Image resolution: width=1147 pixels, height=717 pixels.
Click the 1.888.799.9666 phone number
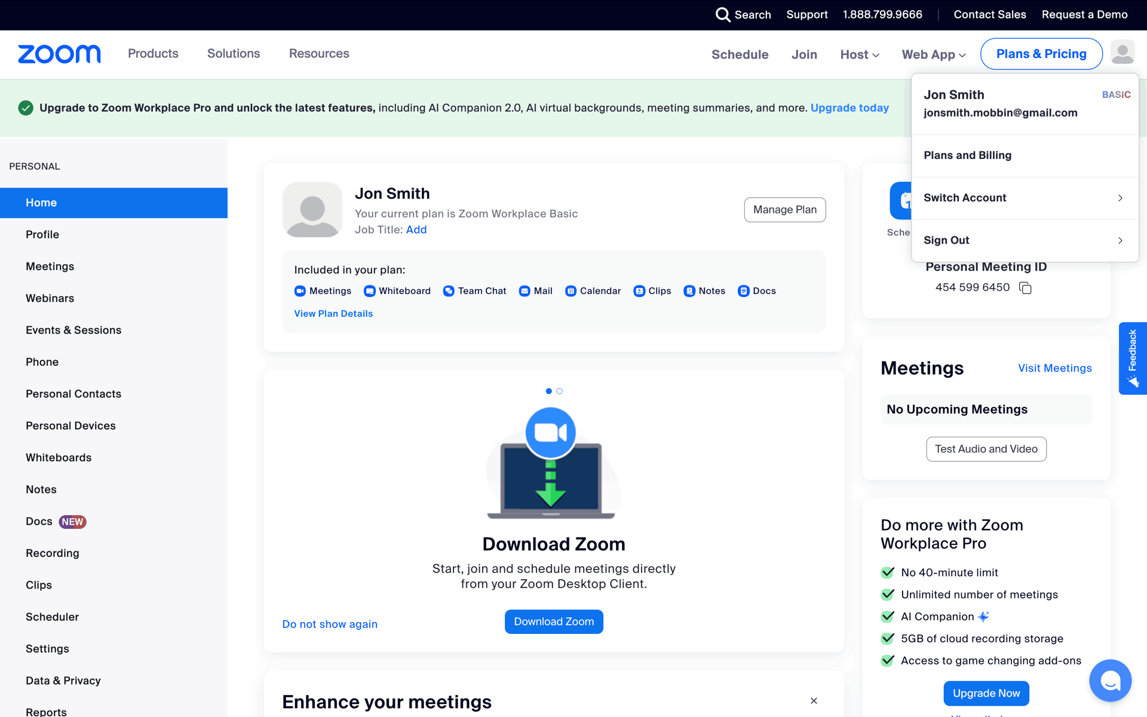point(882,14)
